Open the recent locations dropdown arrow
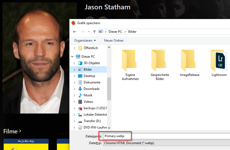This screenshot has height=150, width=230. point(89,32)
